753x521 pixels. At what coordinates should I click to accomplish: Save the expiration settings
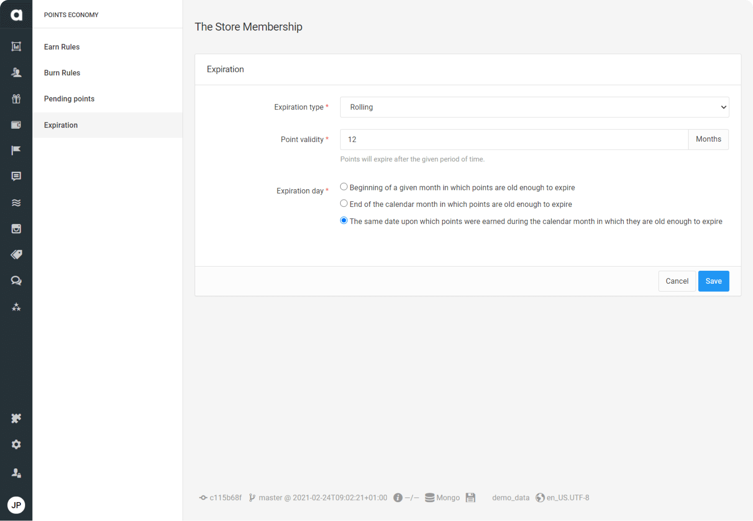click(713, 281)
